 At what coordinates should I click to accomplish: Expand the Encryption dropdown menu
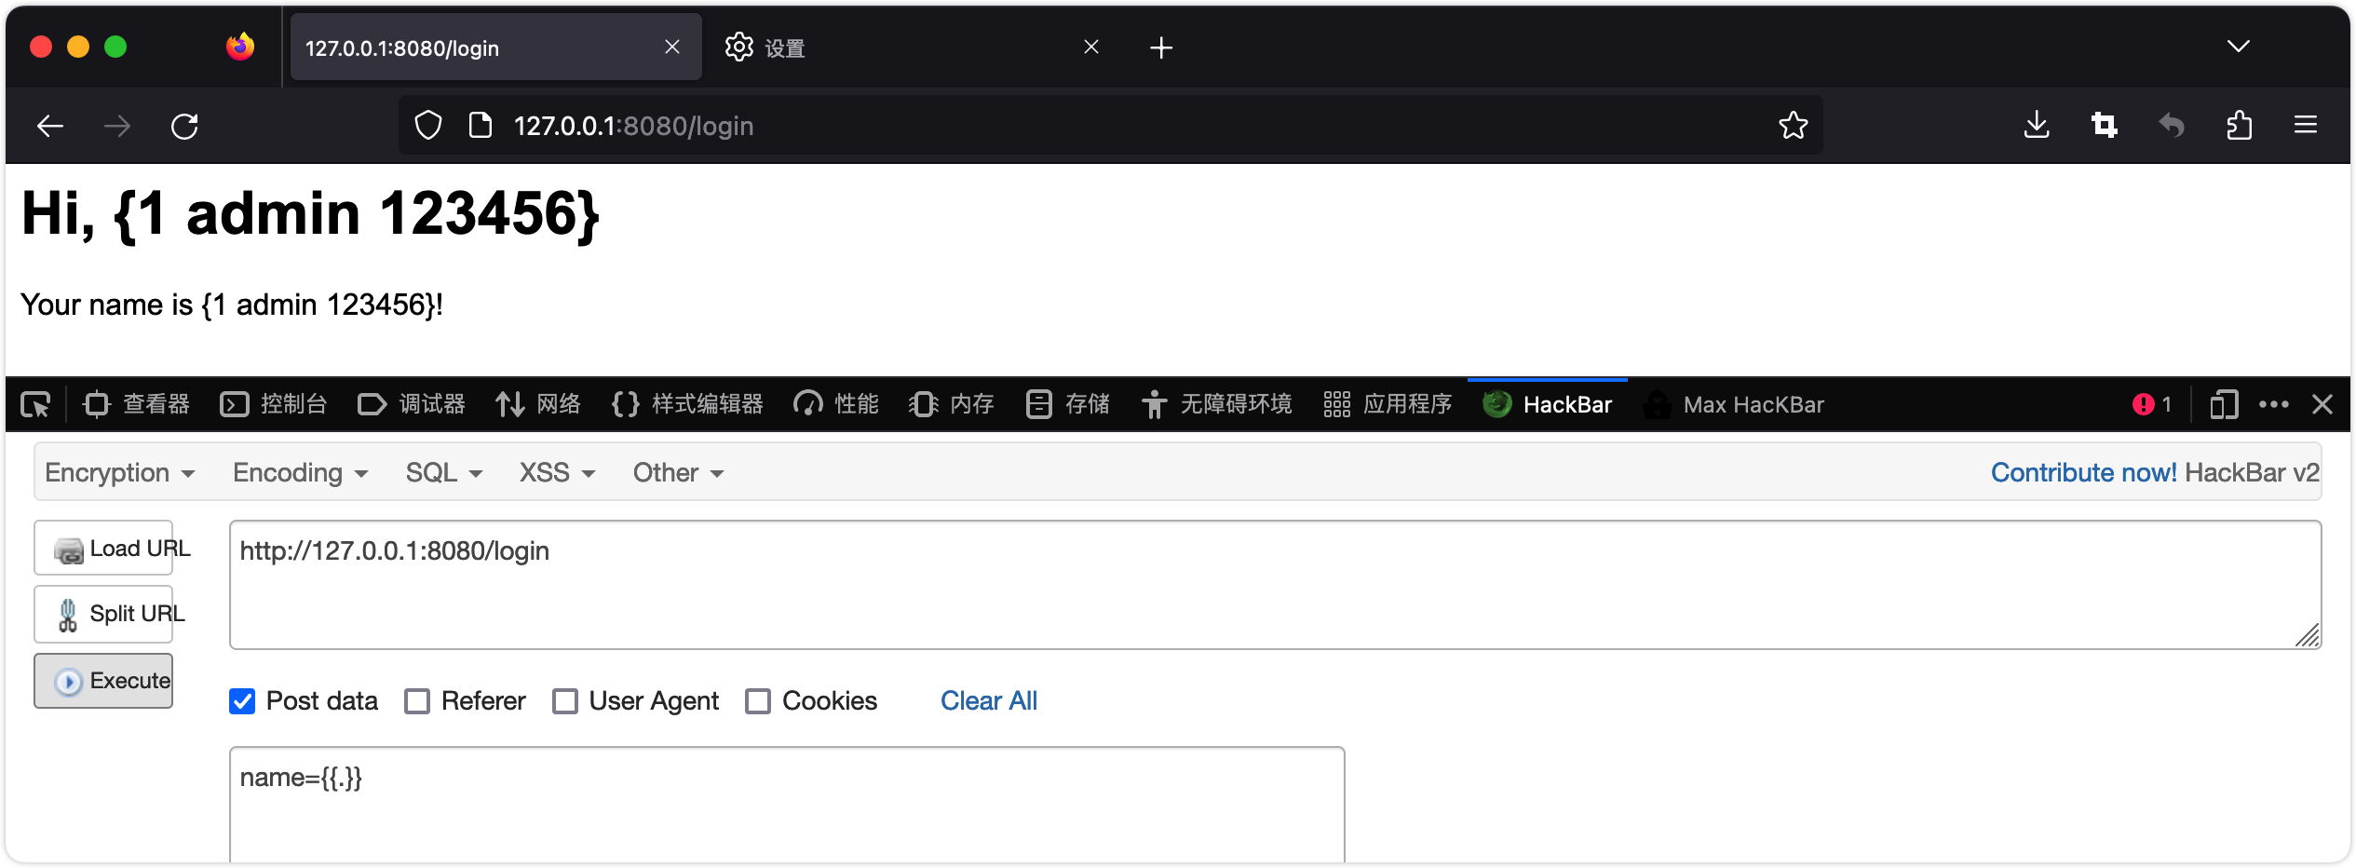(119, 473)
